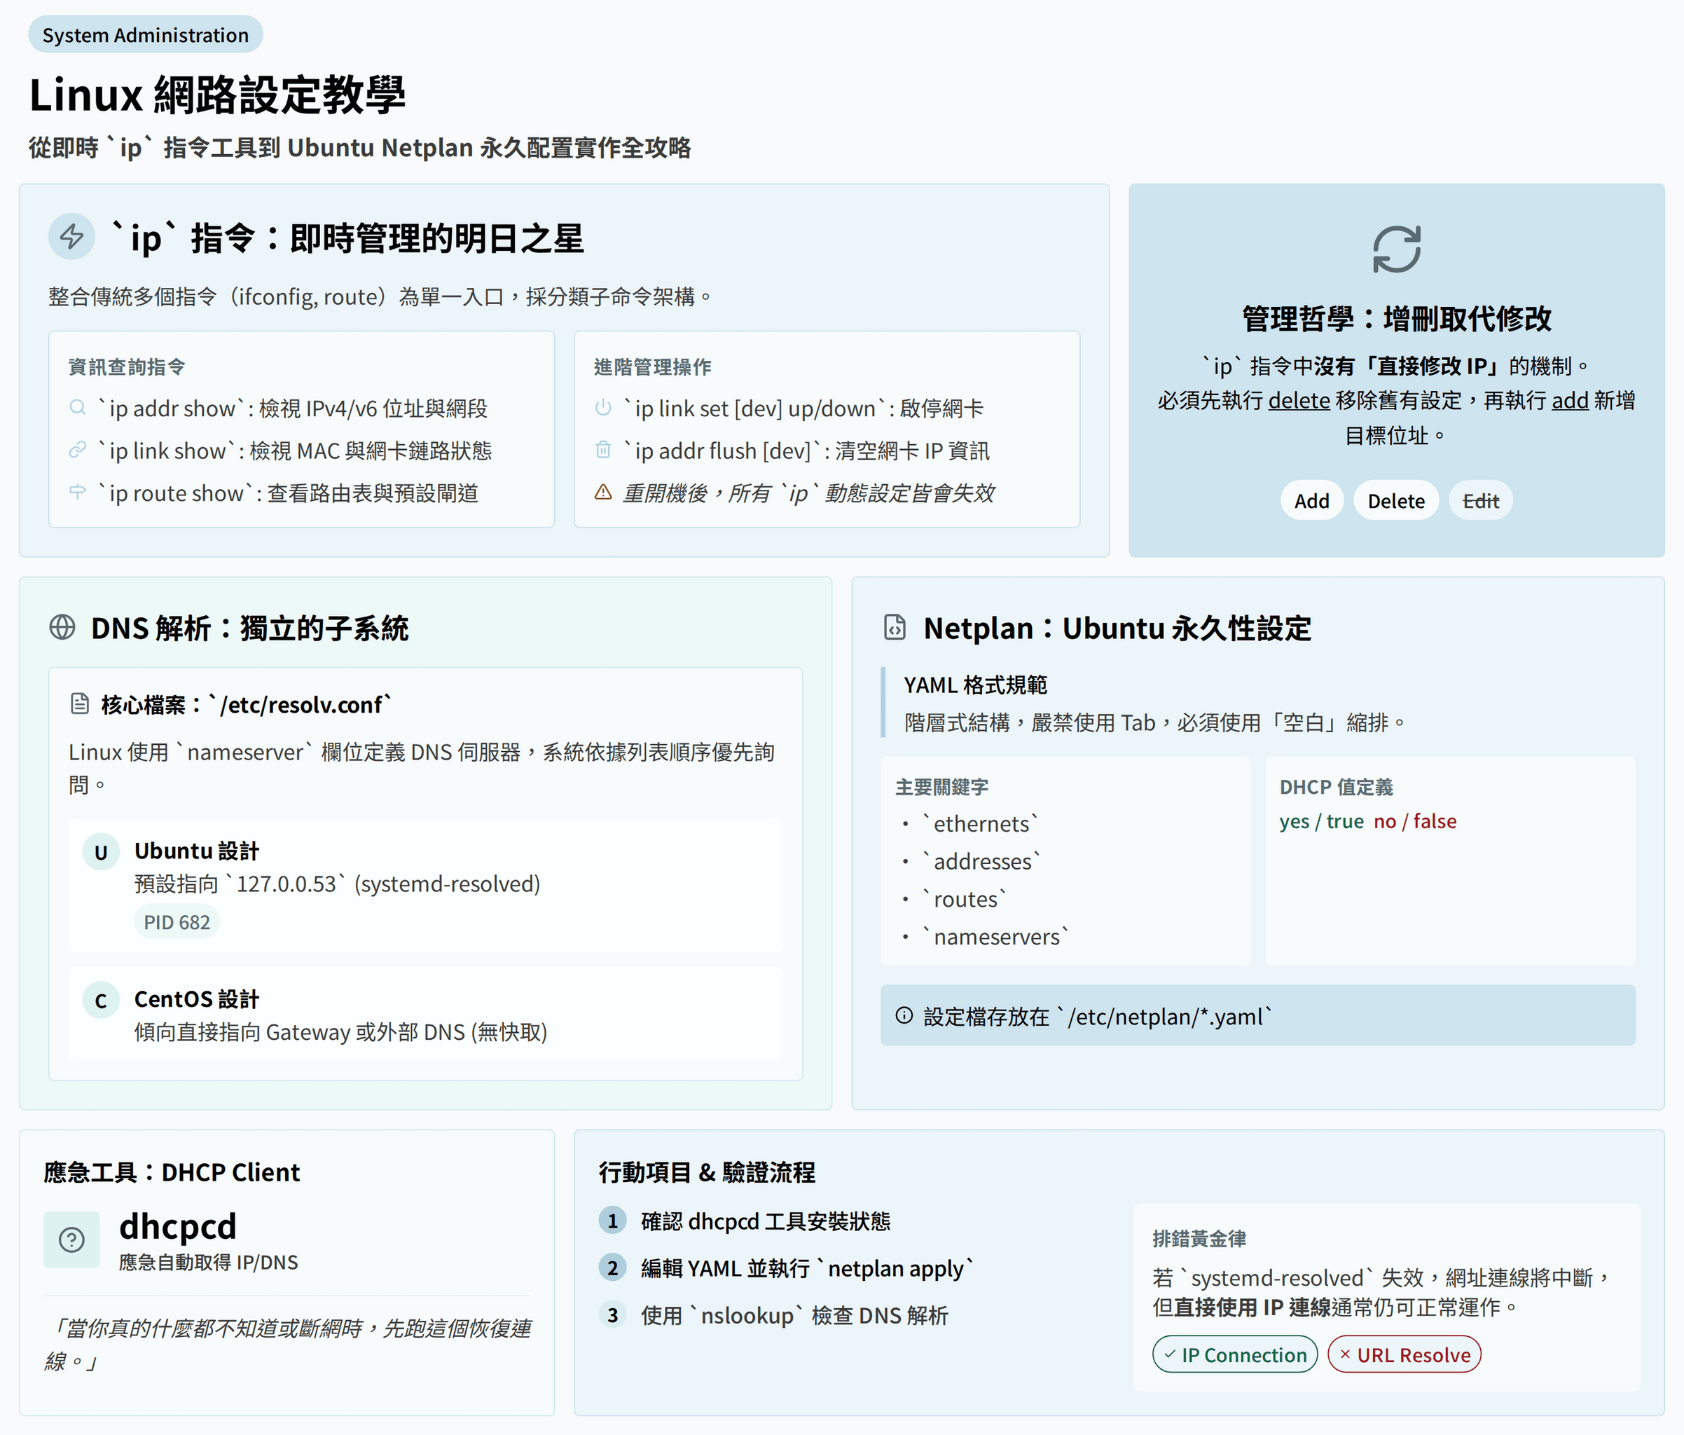The width and height of the screenshot is (1684, 1435).
Task: Click the underlined delete link
Action: (x=1299, y=401)
